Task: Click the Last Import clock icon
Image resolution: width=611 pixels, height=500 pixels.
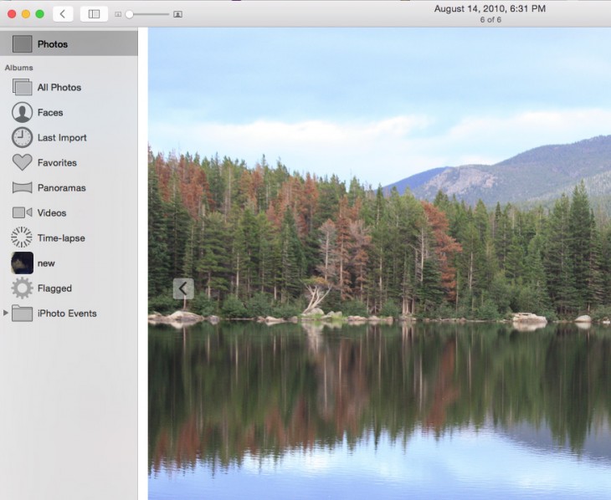Action: click(23, 137)
